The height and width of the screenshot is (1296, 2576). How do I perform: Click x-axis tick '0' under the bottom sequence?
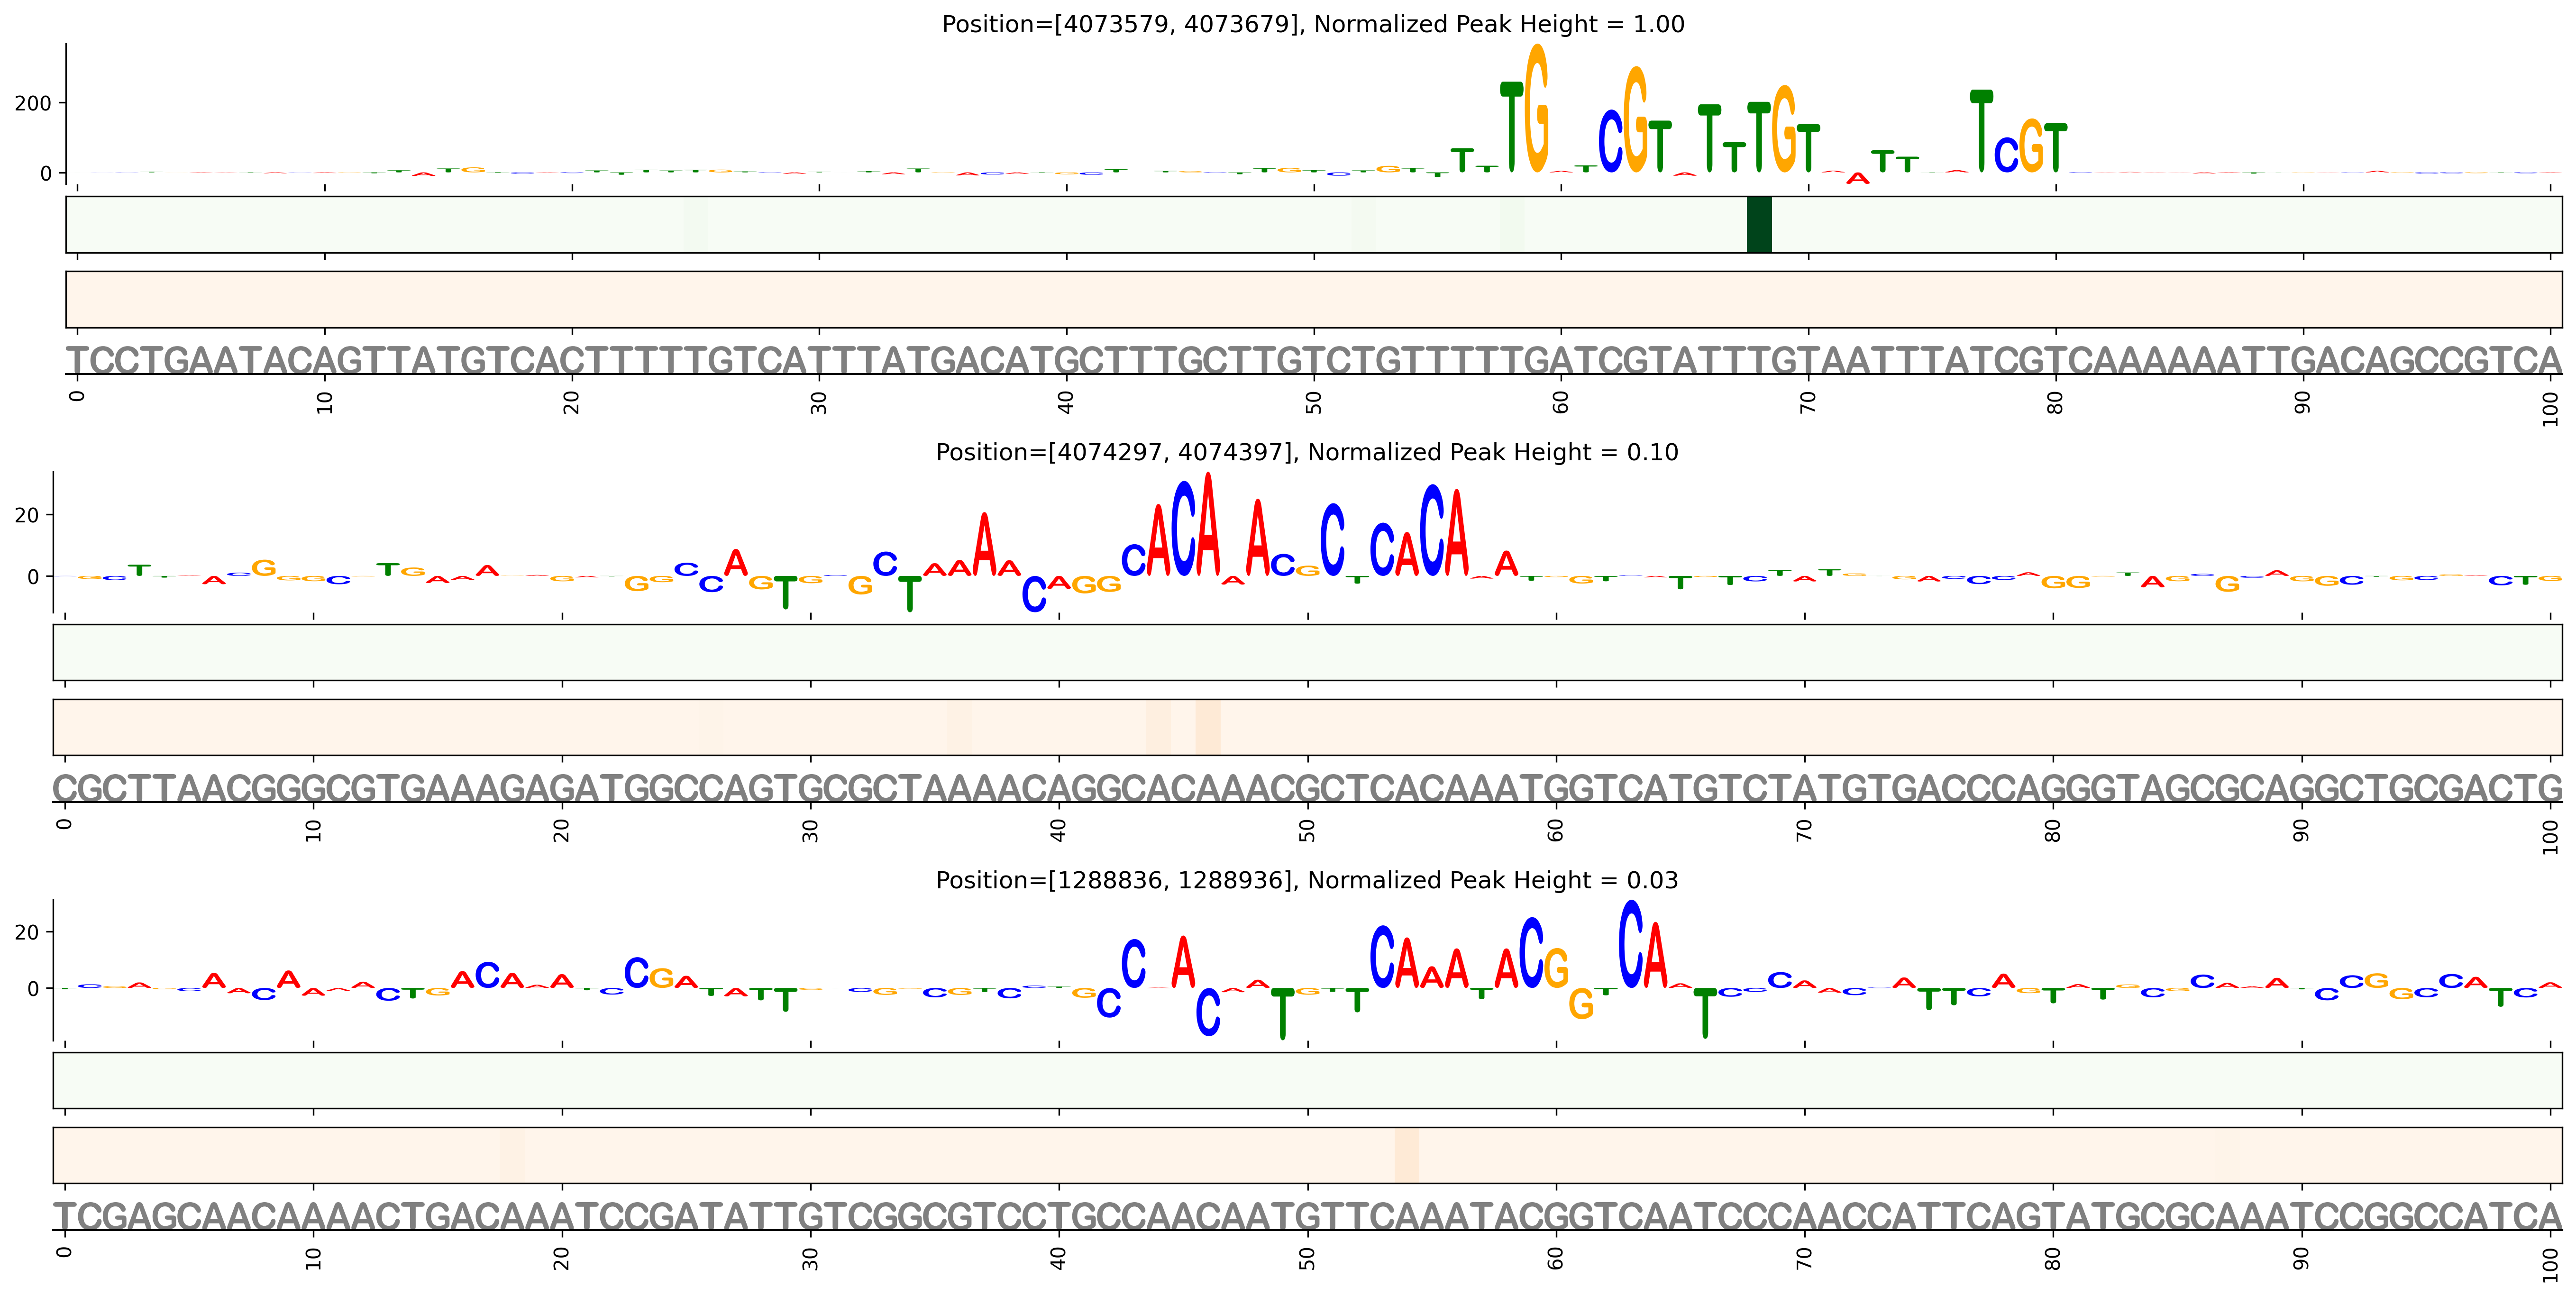(x=65, y=1252)
